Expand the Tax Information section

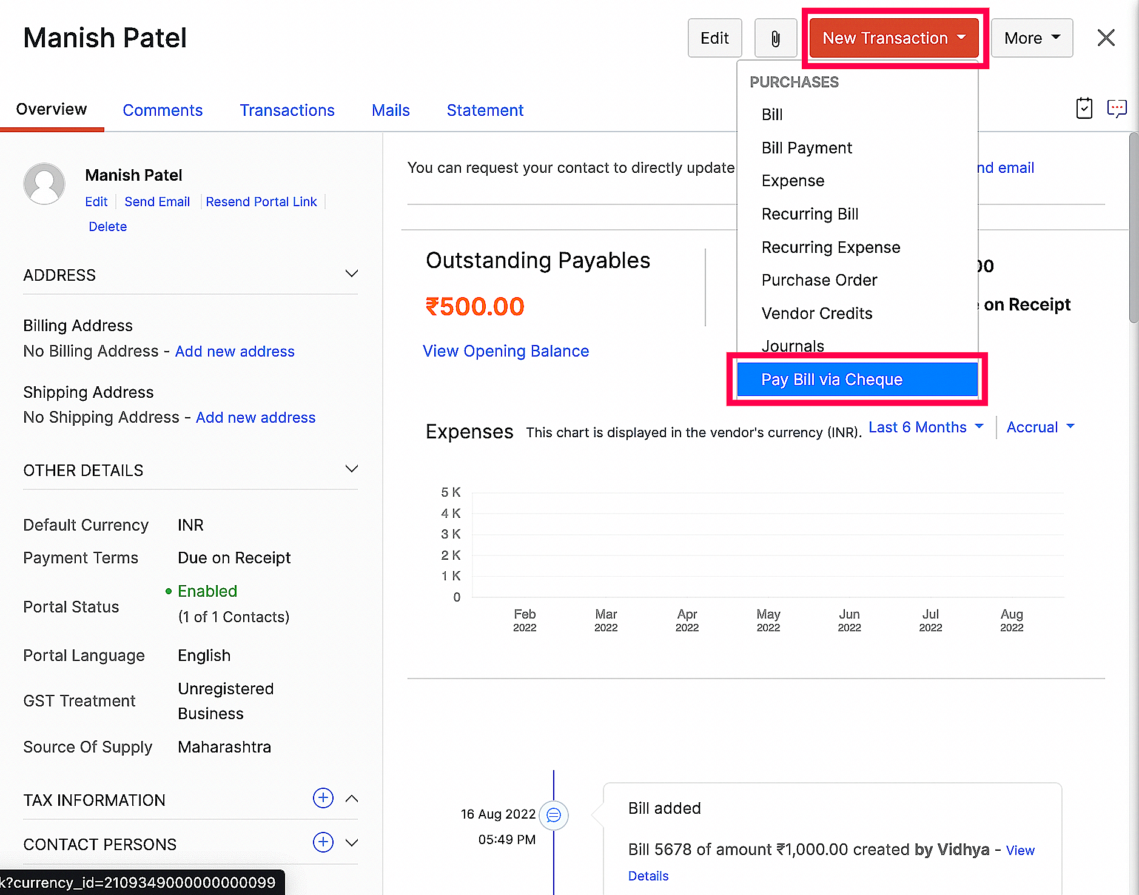point(351,799)
